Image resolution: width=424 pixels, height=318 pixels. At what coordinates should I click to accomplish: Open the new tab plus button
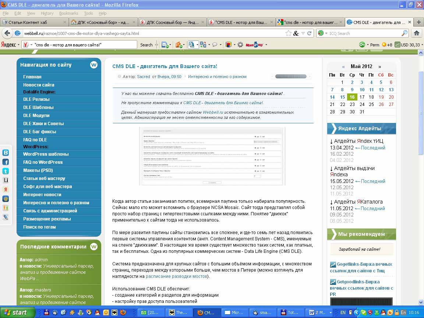click(418, 22)
